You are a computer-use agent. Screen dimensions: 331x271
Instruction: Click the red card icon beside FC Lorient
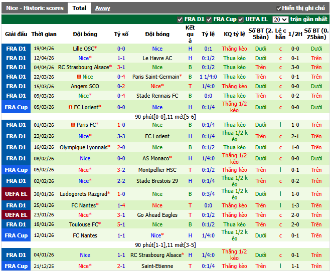click(69, 107)
